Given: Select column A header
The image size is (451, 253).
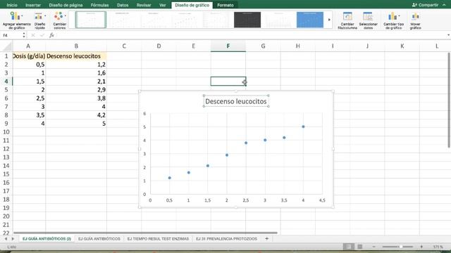Looking at the screenshot, I should coord(28,46).
